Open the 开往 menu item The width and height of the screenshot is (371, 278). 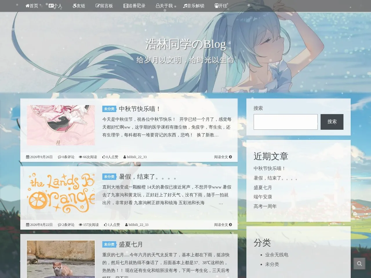(221, 6)
